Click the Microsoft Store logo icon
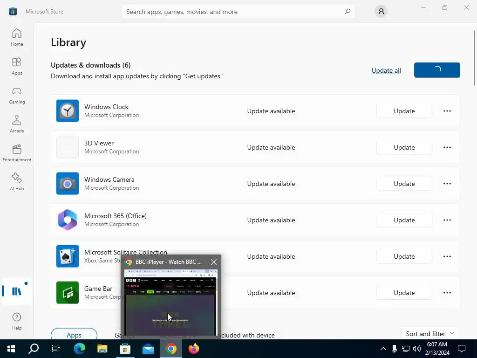The height and width of the screenshot is (358, 477). coord(13,12)
